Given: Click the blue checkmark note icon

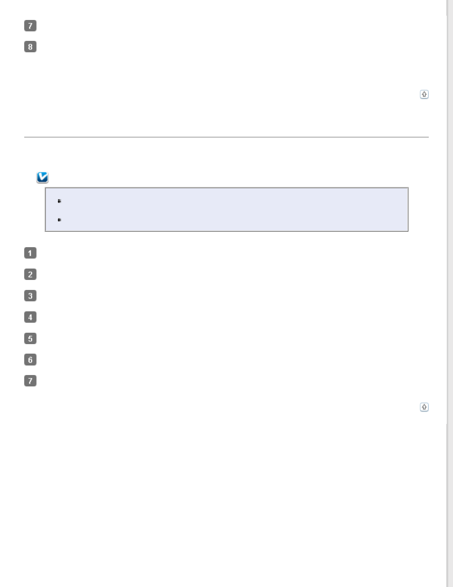Looking at the screenshot, I should [42, 177].
